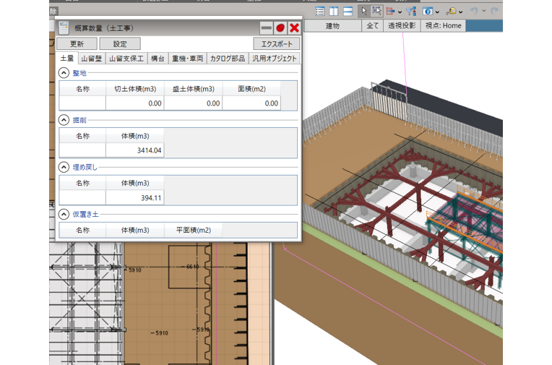The image size is (552, 365).
Task: Click the list view icon in toolbar
Action: coord(320,11)
